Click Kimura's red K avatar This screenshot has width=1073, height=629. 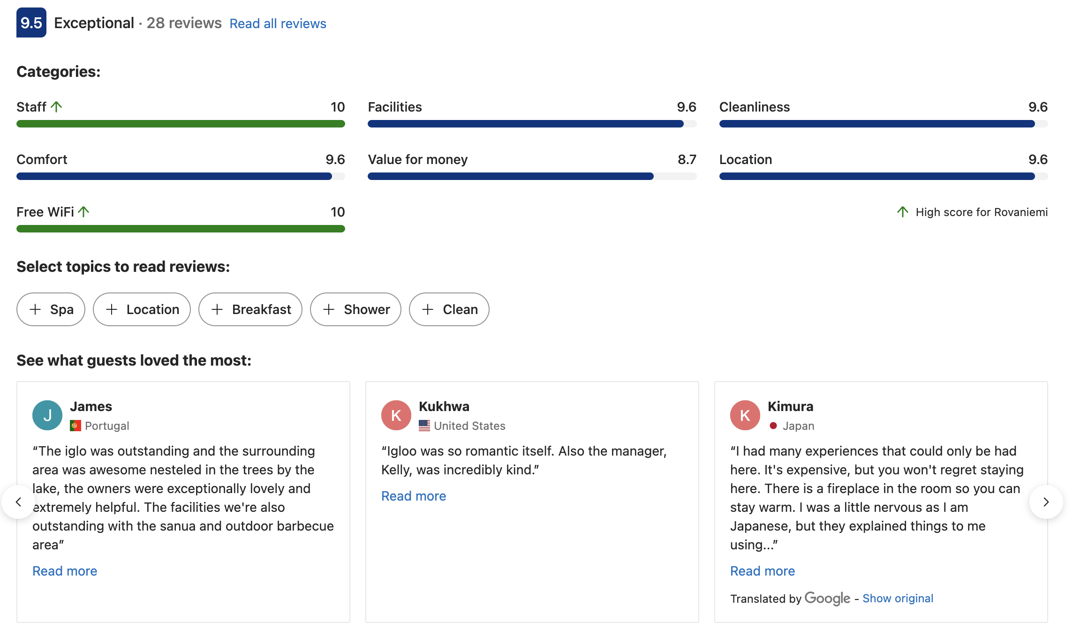(745, 415)
